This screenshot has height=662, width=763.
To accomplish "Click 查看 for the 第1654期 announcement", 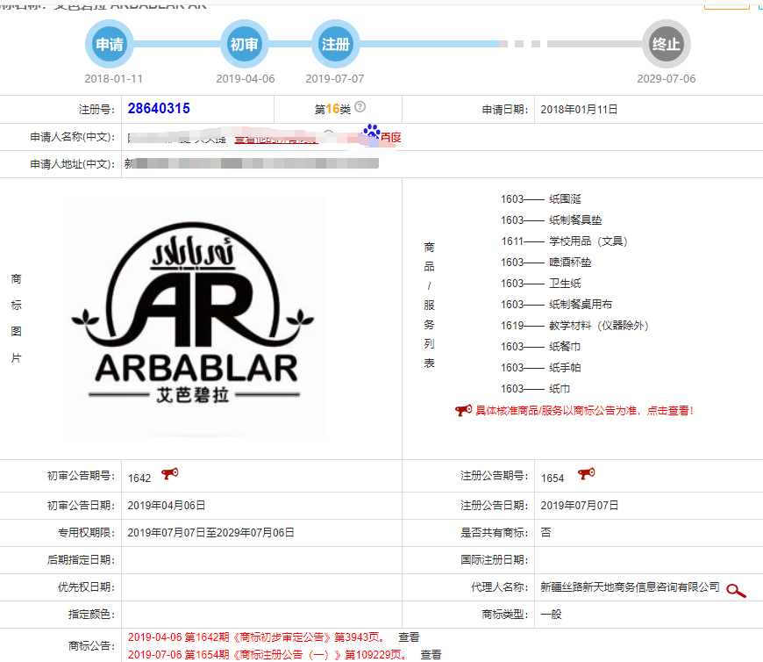I will pyautogui.click(x=431, y=655).
